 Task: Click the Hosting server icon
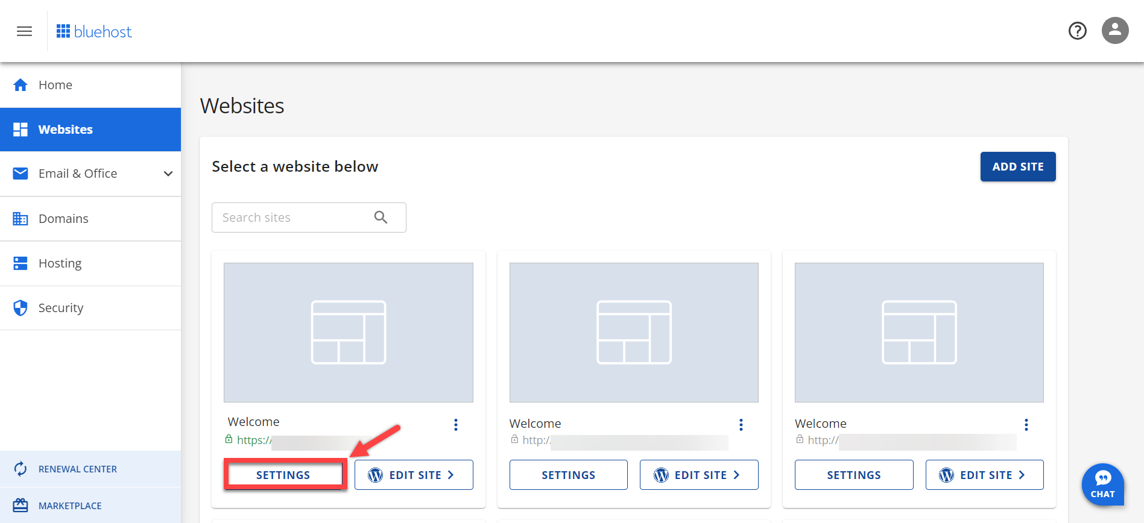point(21,263)
